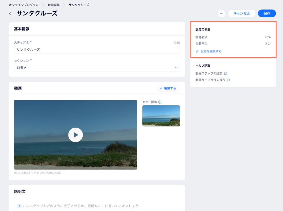Click the description placeholder text area
Viewport: 283px width, 211px height.
coord(81,206)
